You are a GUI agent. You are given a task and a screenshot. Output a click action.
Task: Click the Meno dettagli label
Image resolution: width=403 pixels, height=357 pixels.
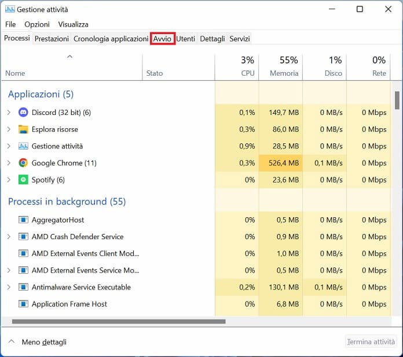click(x=44, y=342)
